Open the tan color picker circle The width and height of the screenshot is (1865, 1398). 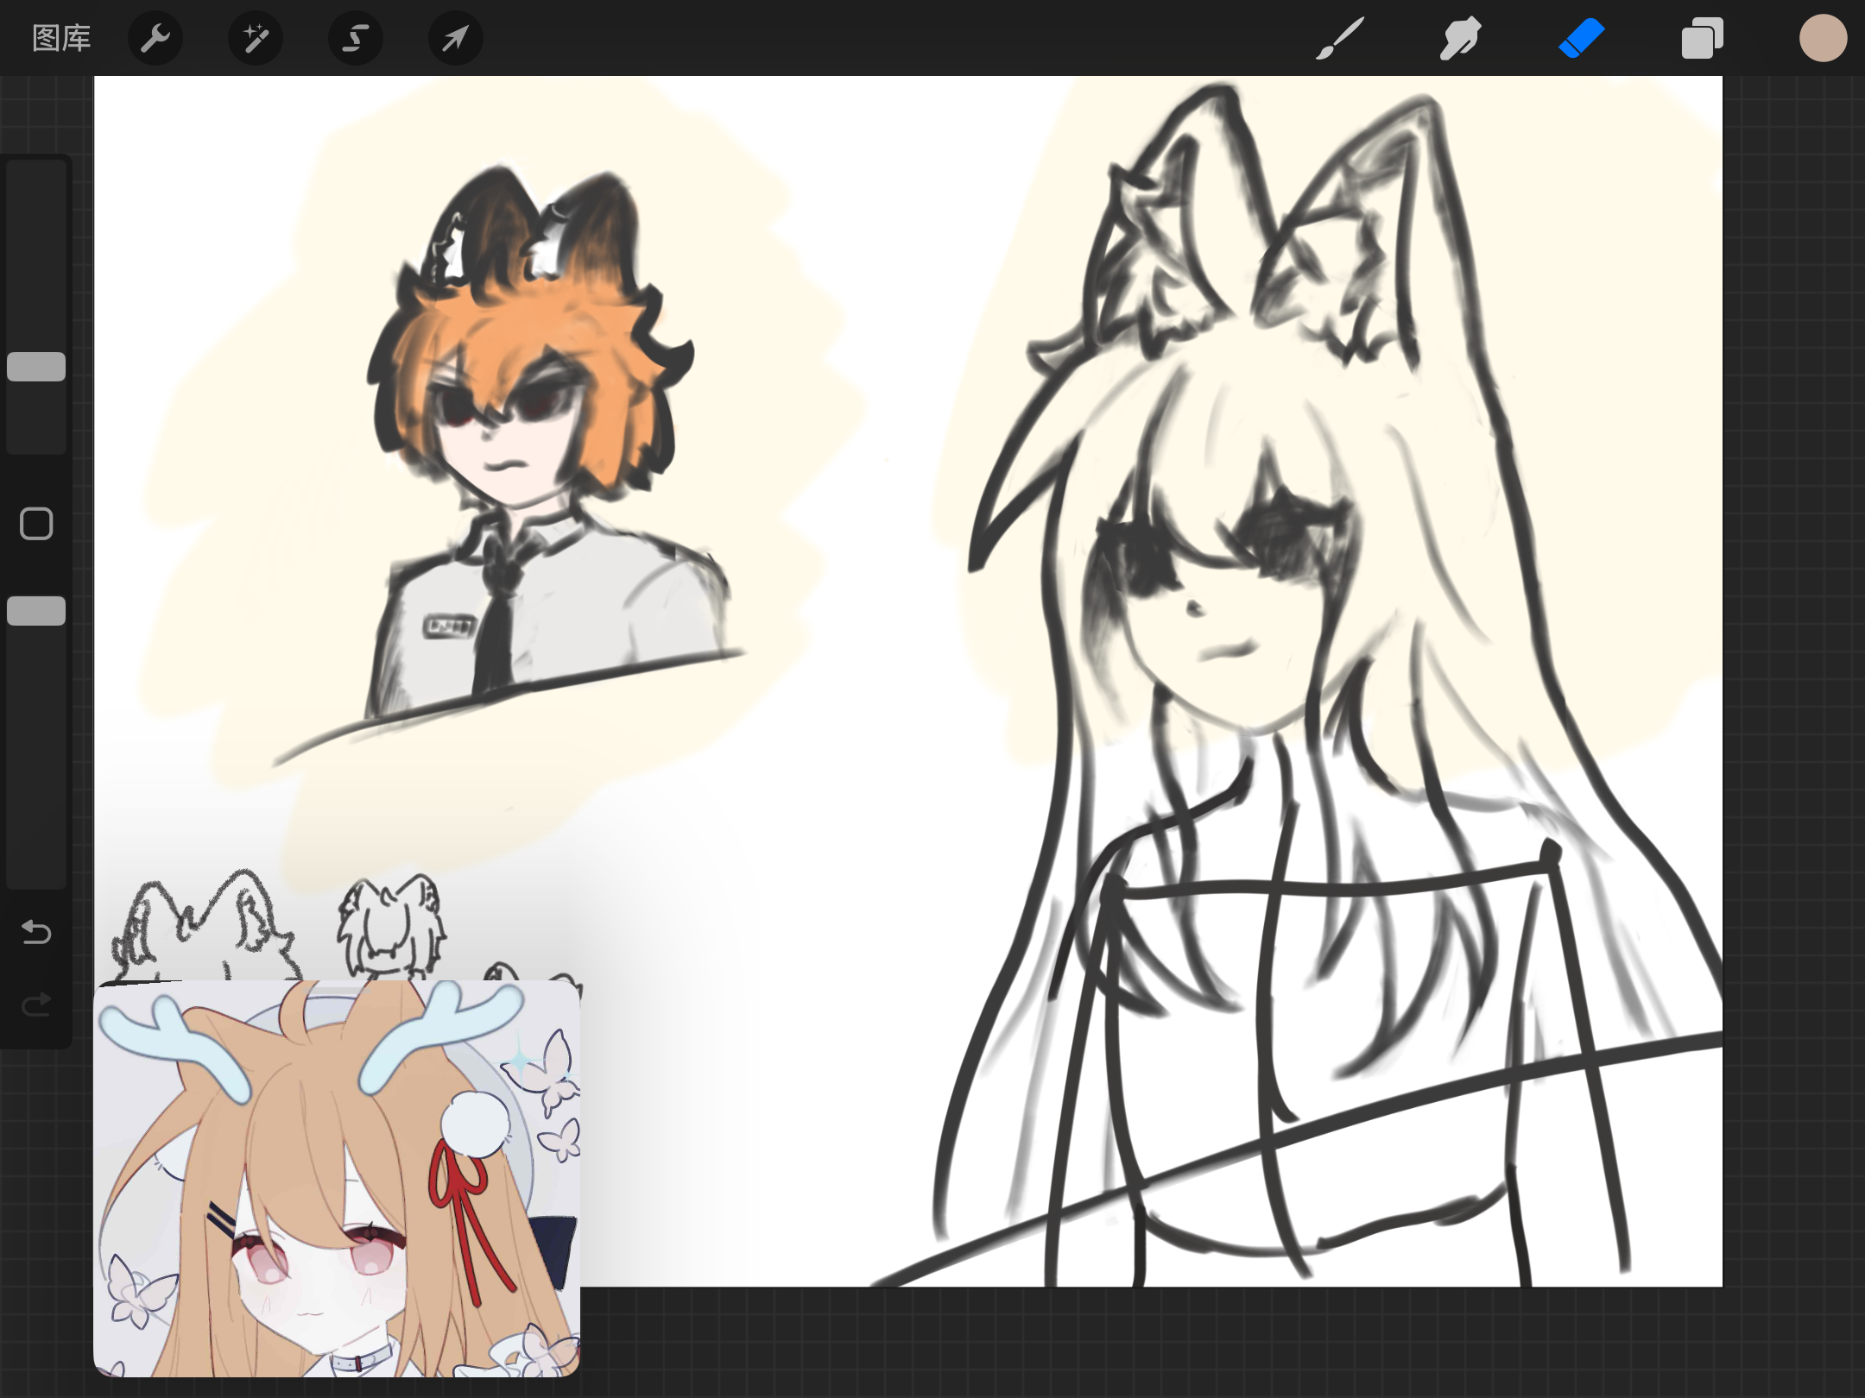pyautogui.click(x=1823, y=38)
